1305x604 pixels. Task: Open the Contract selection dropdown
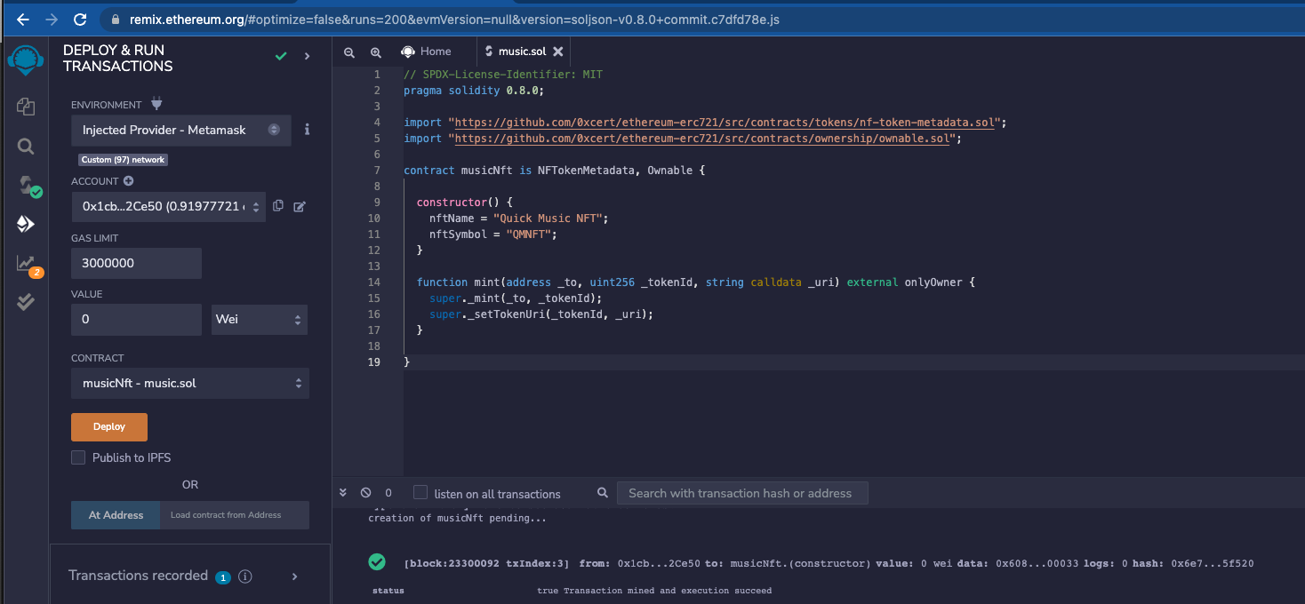(x=190, y=384)
